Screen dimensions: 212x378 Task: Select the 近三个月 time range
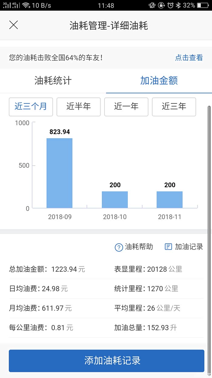coord(31,107)
